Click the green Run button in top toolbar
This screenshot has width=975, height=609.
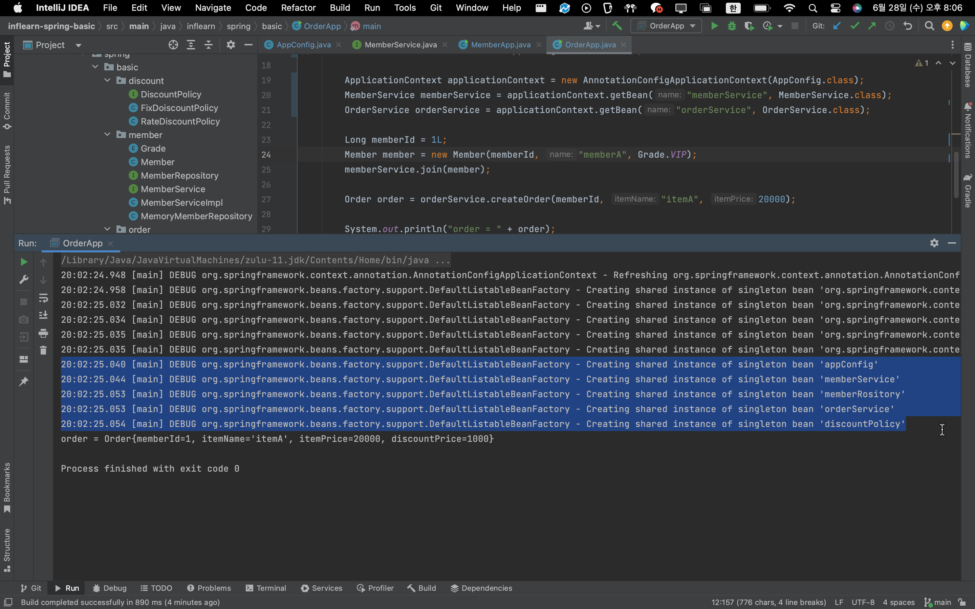pos(714,26)
